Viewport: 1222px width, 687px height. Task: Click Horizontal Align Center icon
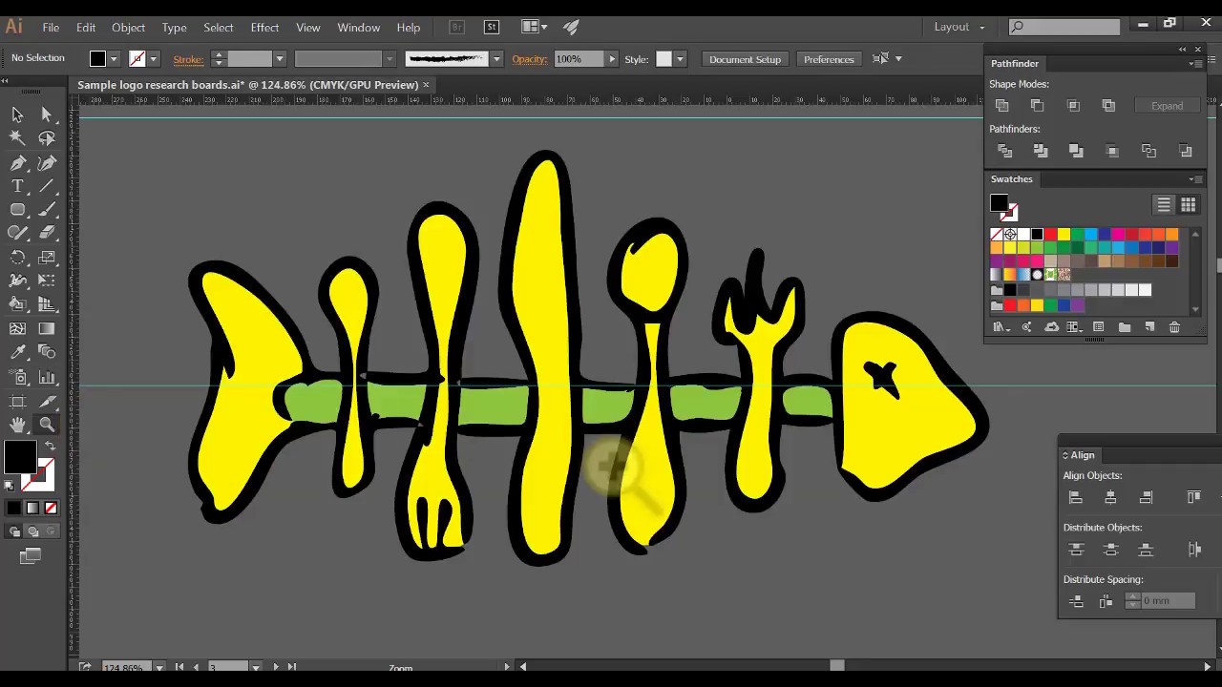coord(1110,497)
